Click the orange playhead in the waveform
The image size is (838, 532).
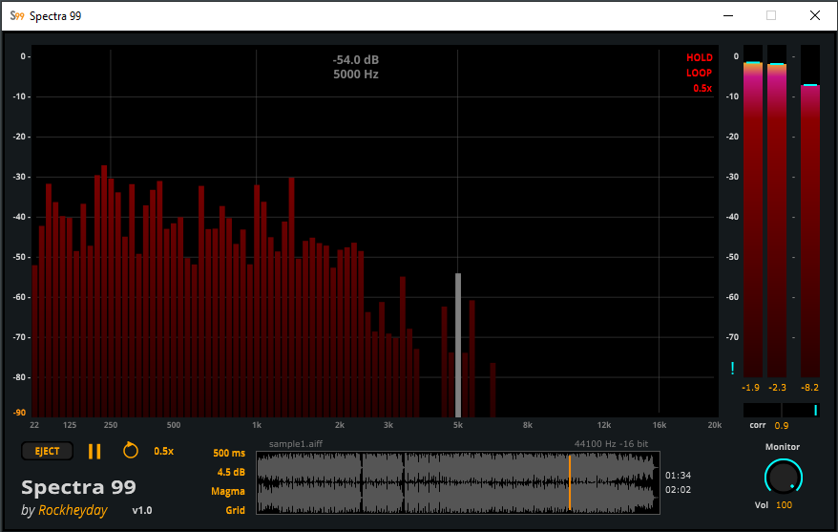[x=570, y=481]
